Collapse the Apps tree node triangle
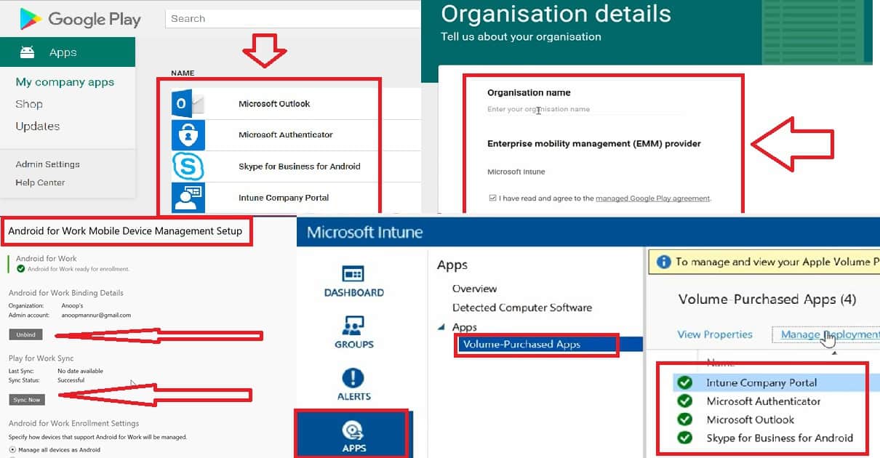This screenshot has width=880, height=458. (441, 328)
